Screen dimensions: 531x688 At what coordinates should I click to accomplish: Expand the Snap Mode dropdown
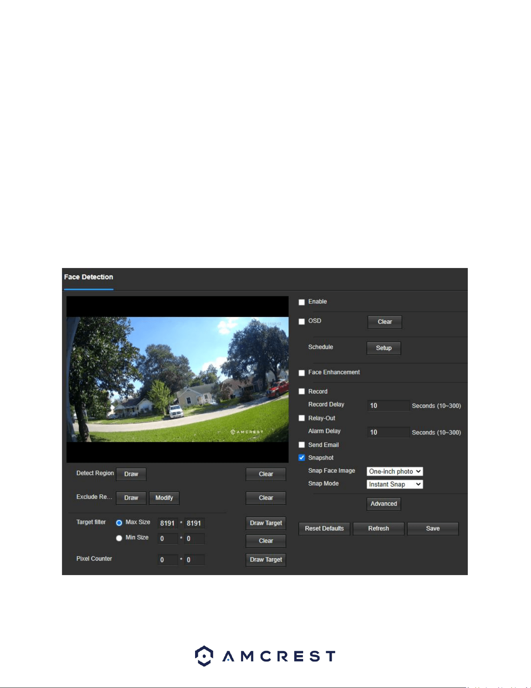tap(395, 484)
